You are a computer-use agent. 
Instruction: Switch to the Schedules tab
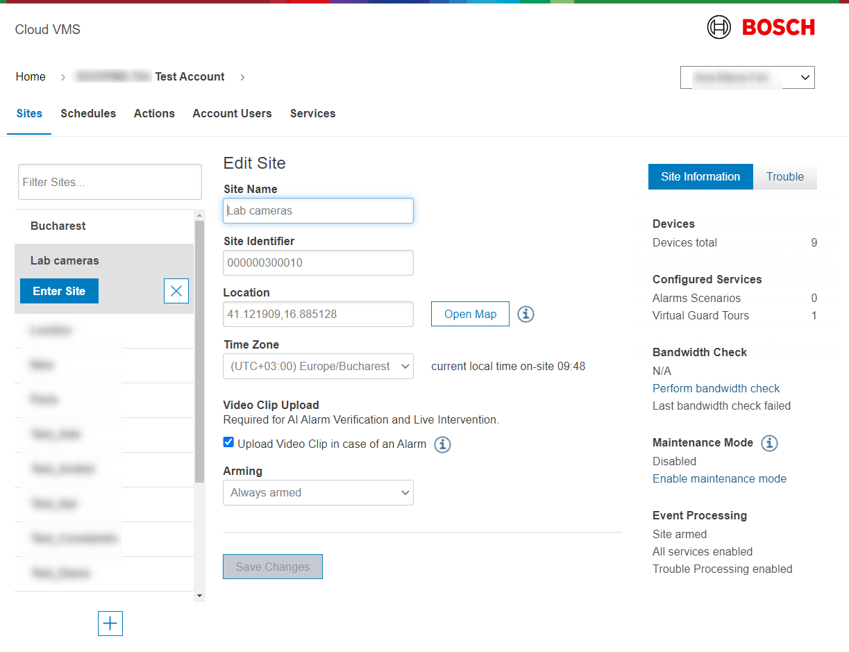88,114
